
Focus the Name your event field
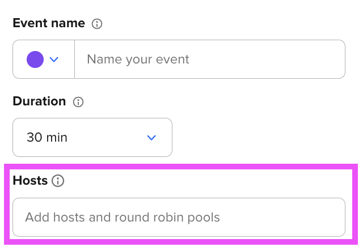[x=210, y=59]
